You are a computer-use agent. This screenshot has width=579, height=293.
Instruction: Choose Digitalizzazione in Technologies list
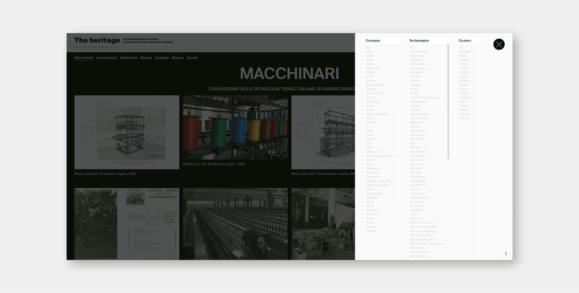[420, 114]
